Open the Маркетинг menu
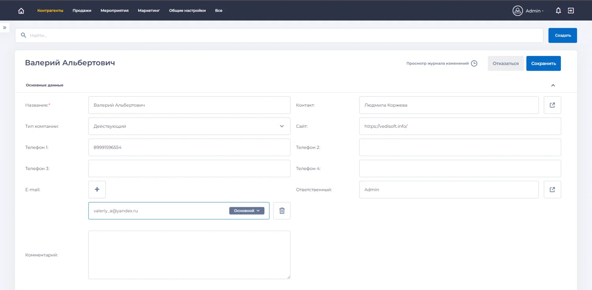The height and width of the screenshot is (290, 592). coord(149,11)
